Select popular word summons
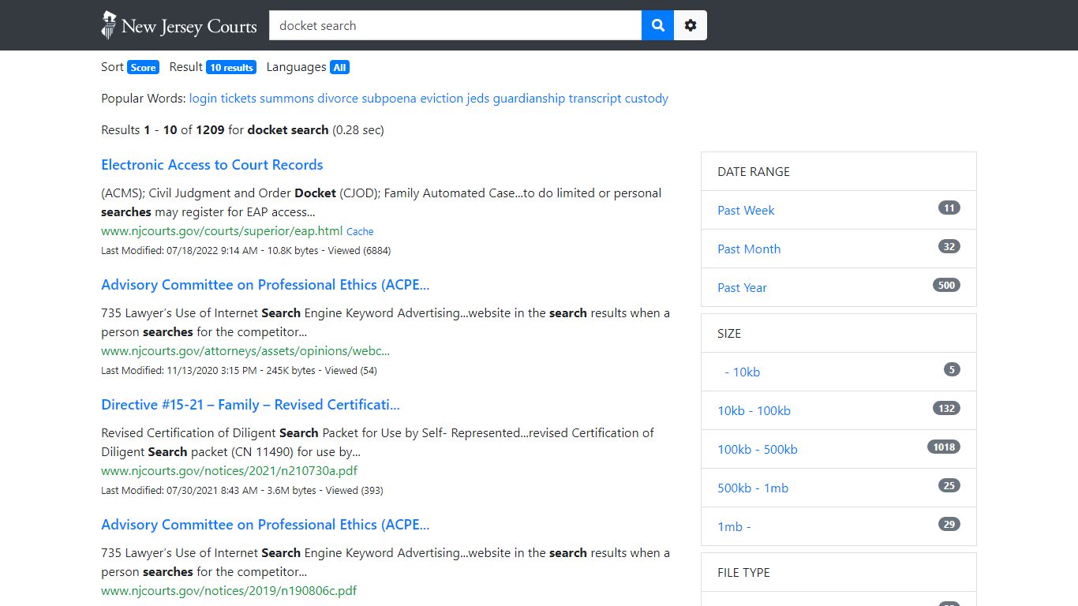 coord(286,99)
